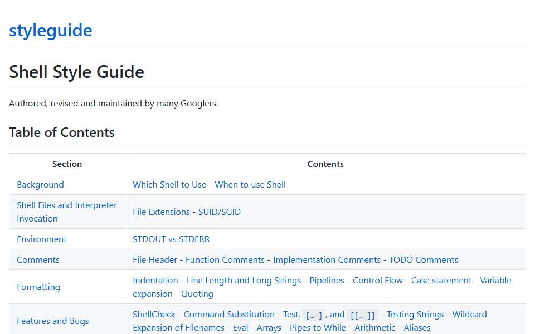
Task: Open the Arrays link
Action: 269,328
